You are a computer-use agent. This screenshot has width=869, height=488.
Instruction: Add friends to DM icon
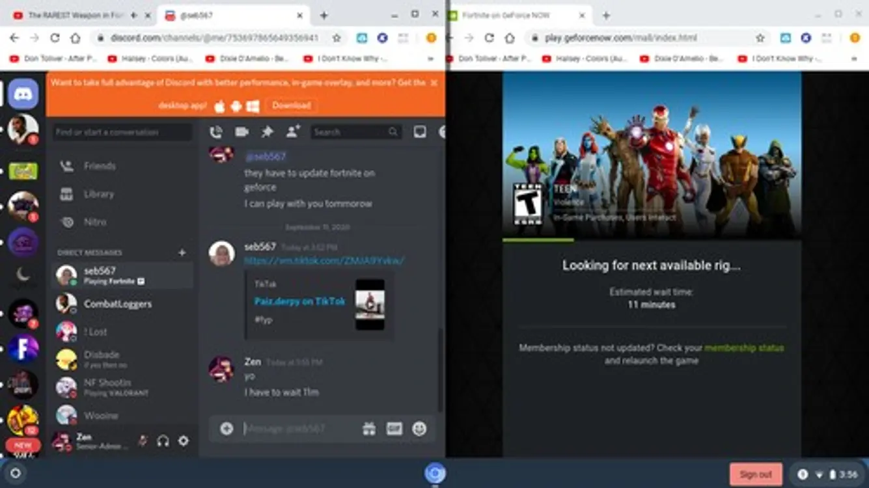(293, 131)
